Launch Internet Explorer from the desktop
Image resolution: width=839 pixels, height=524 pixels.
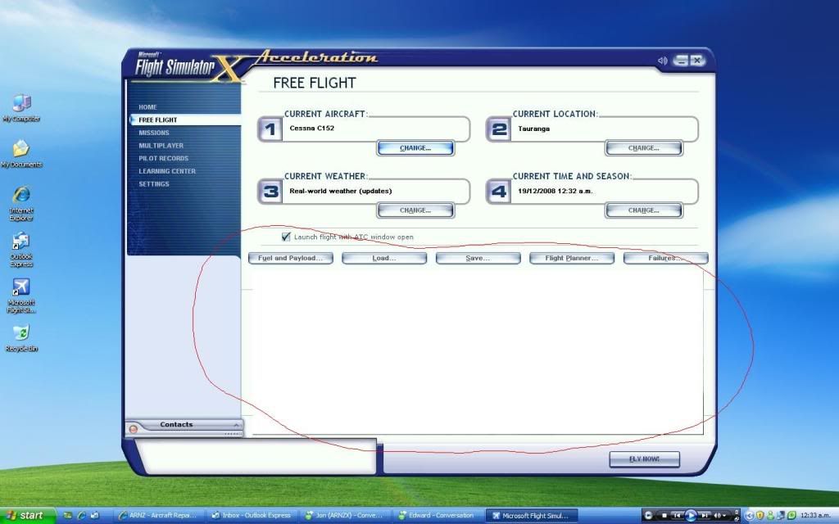tap(21, 196)
